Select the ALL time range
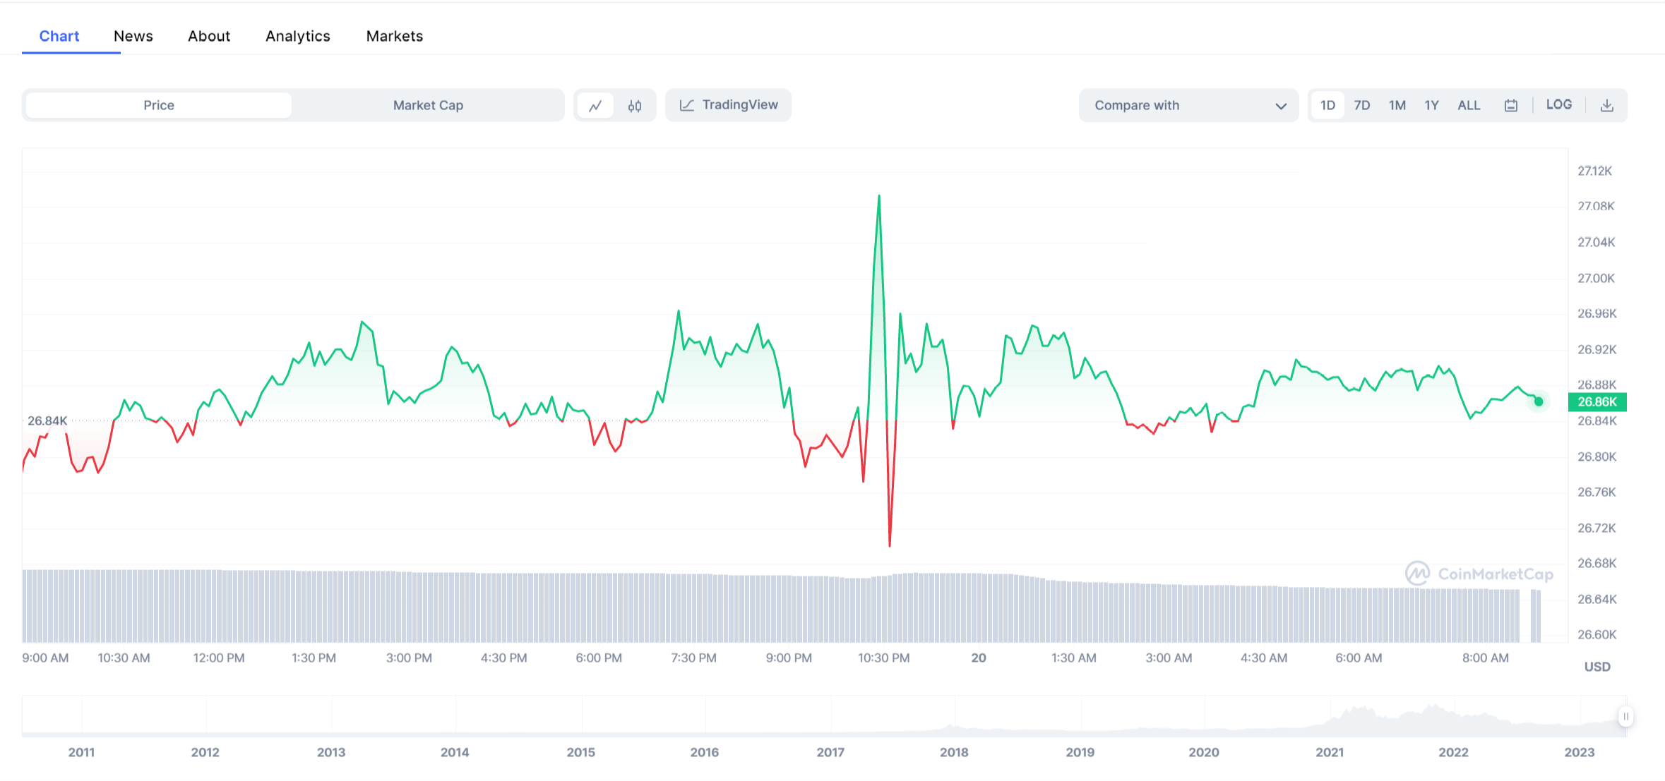Viewport: 1665px width, 781px height. (1469, 105)
